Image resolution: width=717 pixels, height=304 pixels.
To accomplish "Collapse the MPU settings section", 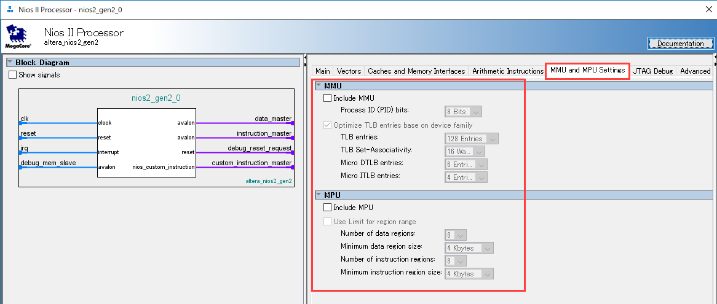I will coord(319,195).
